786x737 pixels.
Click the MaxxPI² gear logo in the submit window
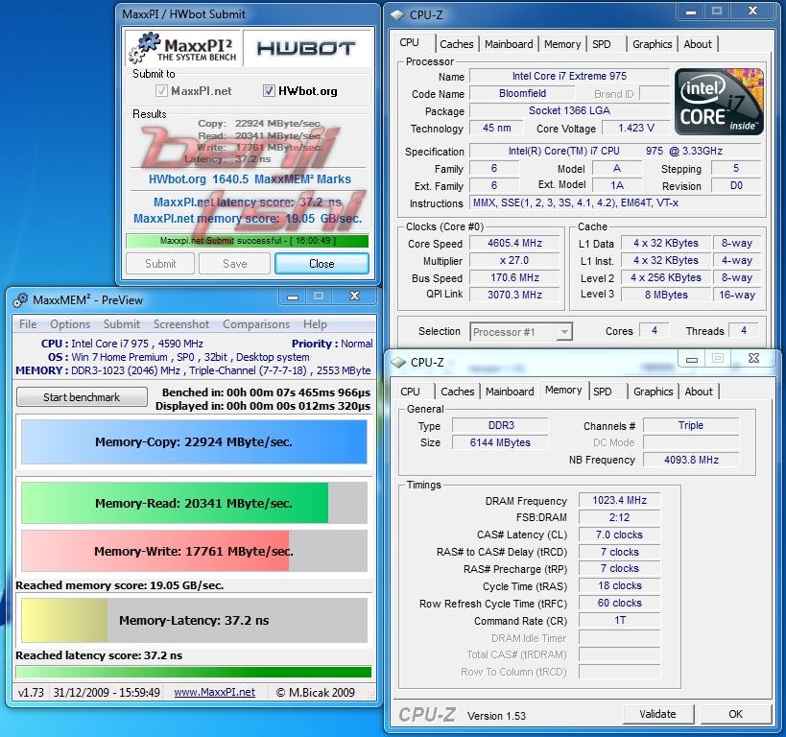(x=183, y=48)
